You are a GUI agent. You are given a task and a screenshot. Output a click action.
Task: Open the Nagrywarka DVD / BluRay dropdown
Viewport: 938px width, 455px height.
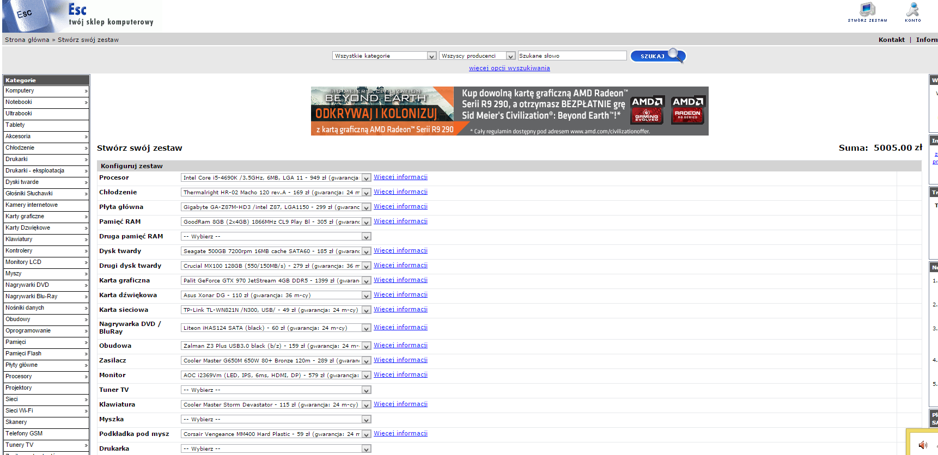(x=276, y=328)
